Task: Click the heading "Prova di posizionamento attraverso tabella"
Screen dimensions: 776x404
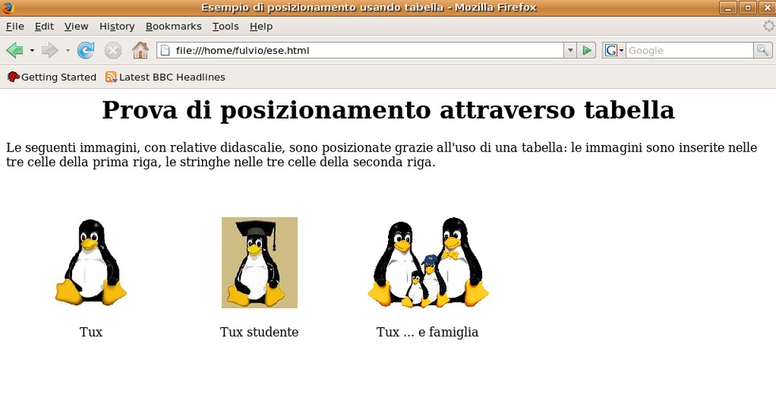Action: [x=388, y=110]
